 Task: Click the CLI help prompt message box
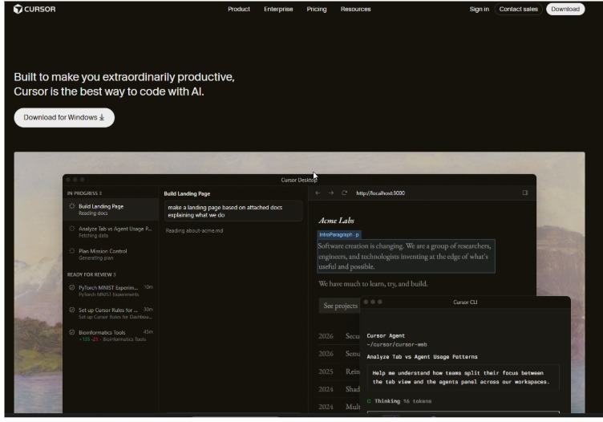click(x=463, y=377)
